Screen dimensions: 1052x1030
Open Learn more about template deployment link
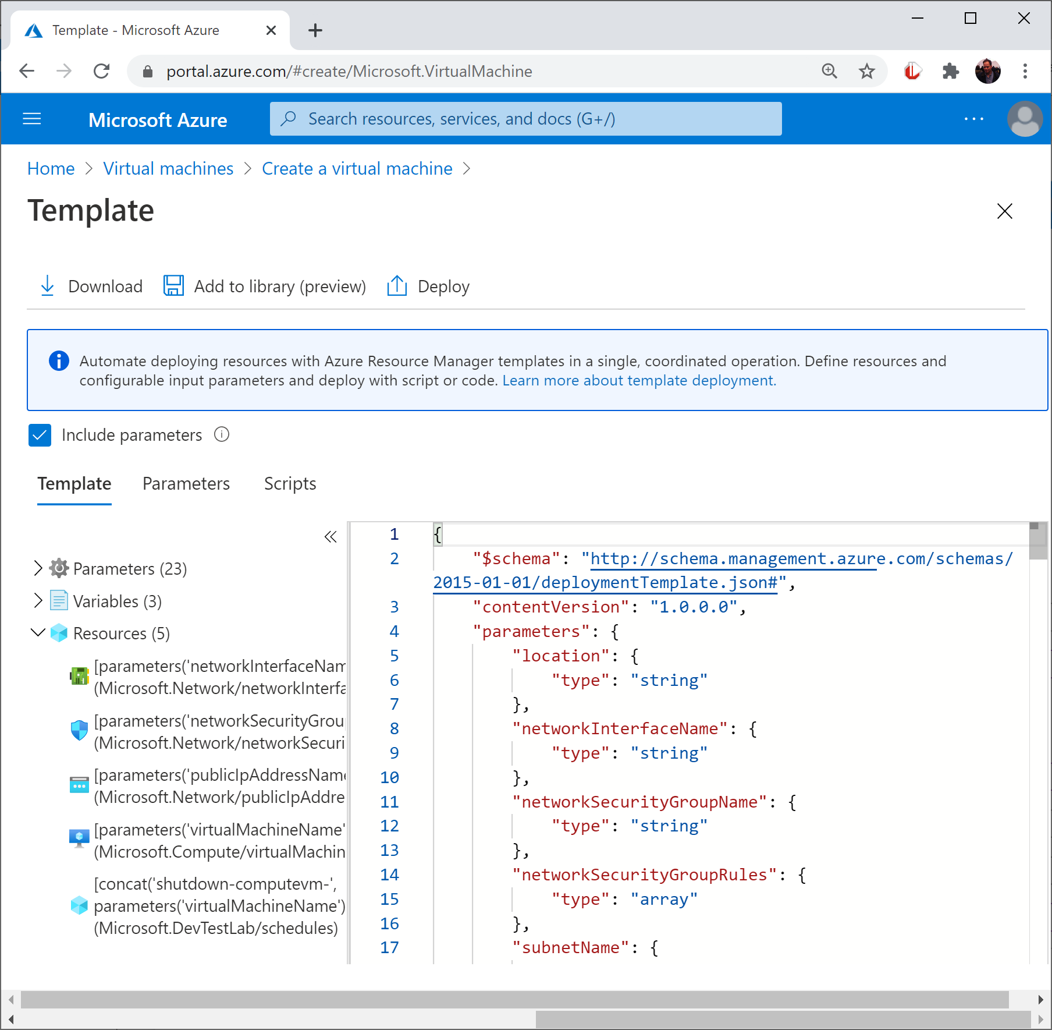638,380
